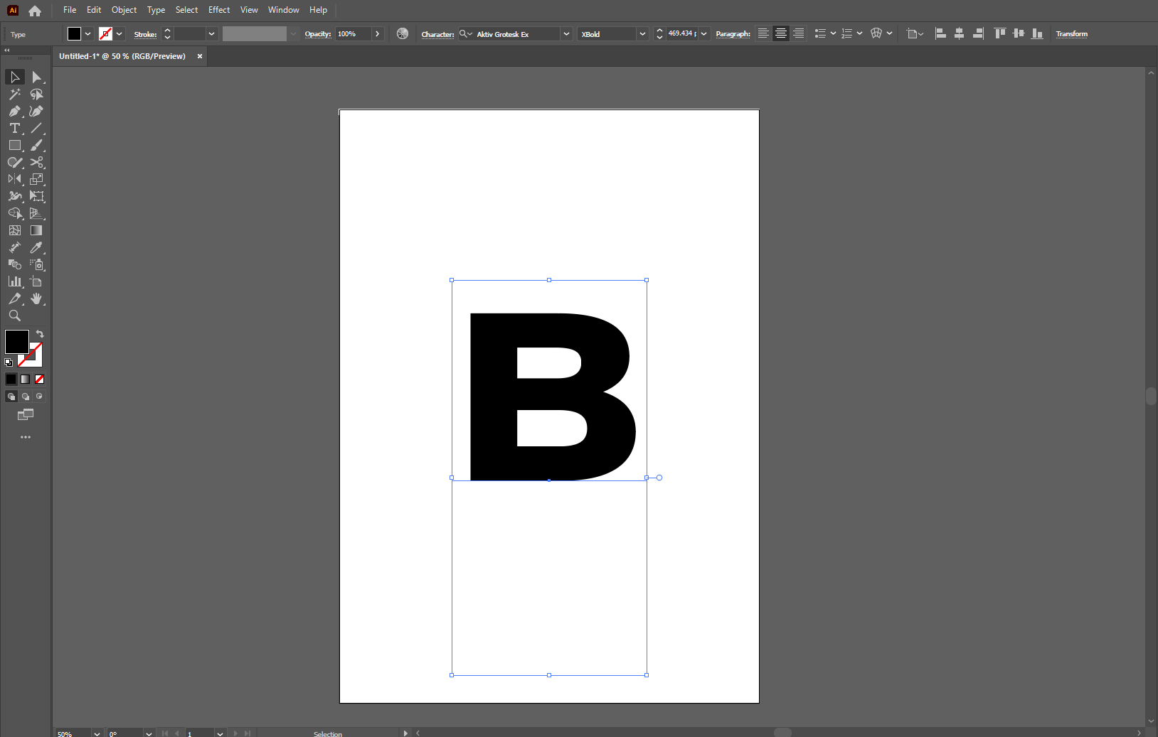Screen dimensions: 1158x737
Task: Select the Eyedropper tool
Action: [x=37, y=247]
